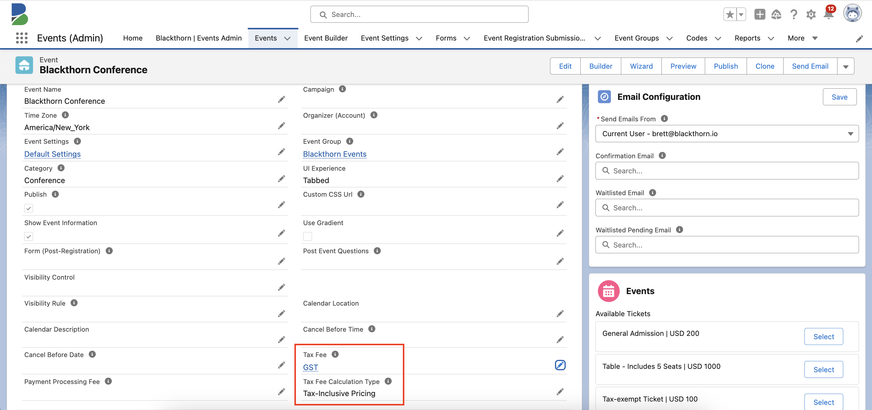The width and height of the screenshot is (872, 410).
Task: Expand the Reports nav chevron
Action: (771, 38)
